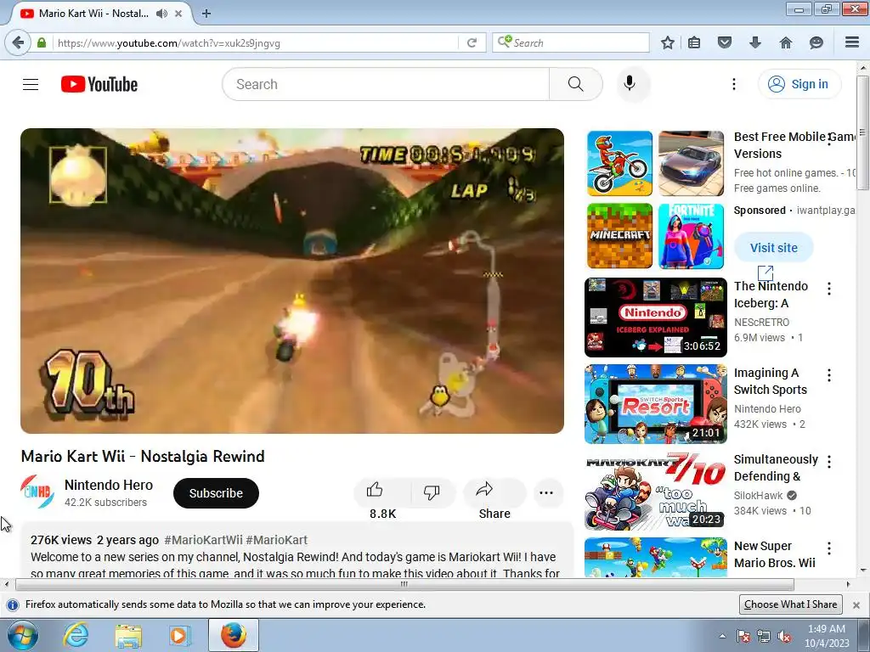
Task: Open the Moto bike game ad thumbnail
Action: 619,164
